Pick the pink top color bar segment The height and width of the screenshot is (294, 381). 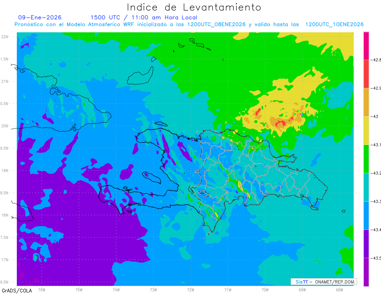pyautogui.click(x=366, y=46)
